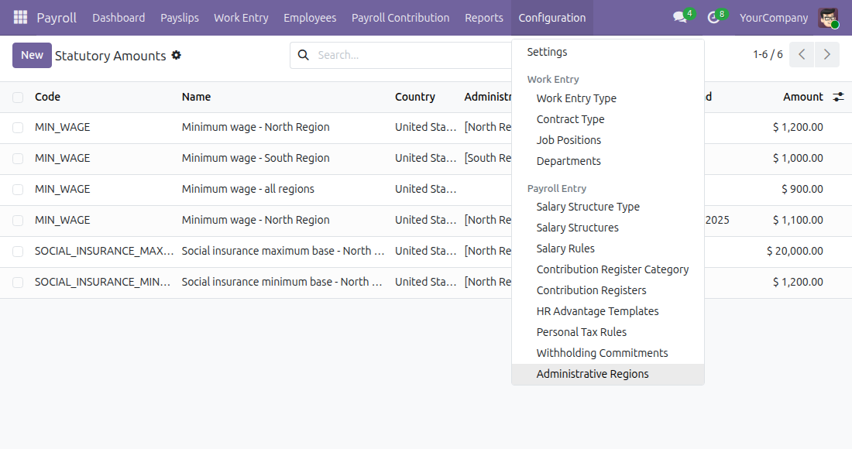Select Departments menu item
The width and height of the screenshot is (852, 449).
coord(607,161)
